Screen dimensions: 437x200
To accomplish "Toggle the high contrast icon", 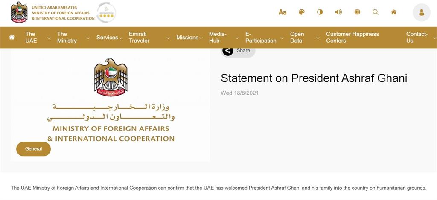I will (320, 12).
